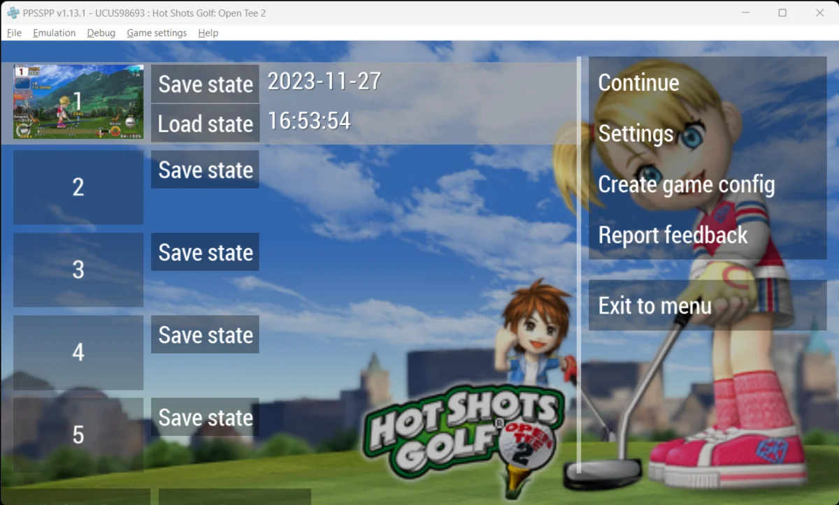Open the Debug menu
This screenshot has width=839, height=505.
pos(101,33)
